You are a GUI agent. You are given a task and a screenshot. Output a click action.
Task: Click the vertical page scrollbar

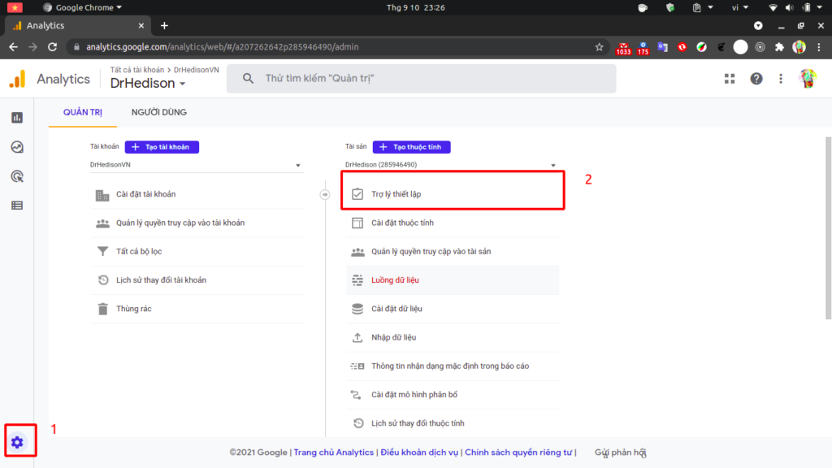pyautogui.click(x=828, y=228)
